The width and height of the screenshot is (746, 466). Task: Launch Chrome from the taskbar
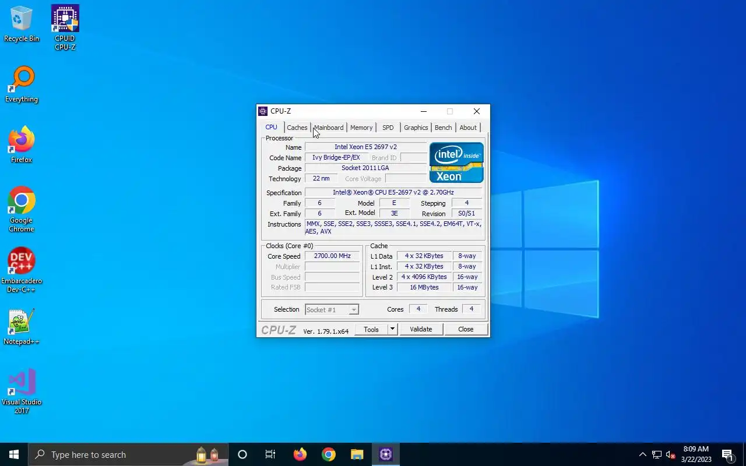329,454
